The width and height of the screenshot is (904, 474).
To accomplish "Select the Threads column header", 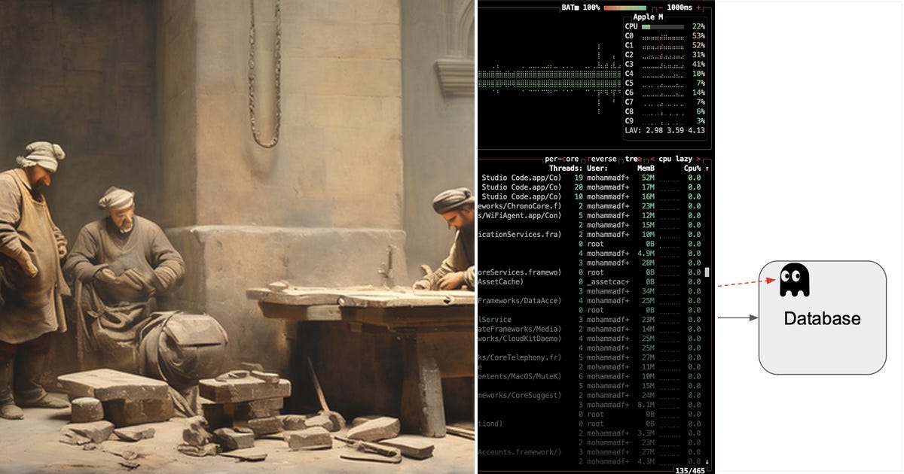I will [567, 168].
